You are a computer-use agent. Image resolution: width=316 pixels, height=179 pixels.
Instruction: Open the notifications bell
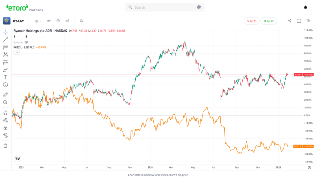tap(306, 7)
